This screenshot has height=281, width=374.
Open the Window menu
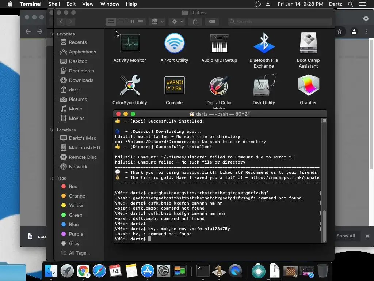tap(110, 4)
